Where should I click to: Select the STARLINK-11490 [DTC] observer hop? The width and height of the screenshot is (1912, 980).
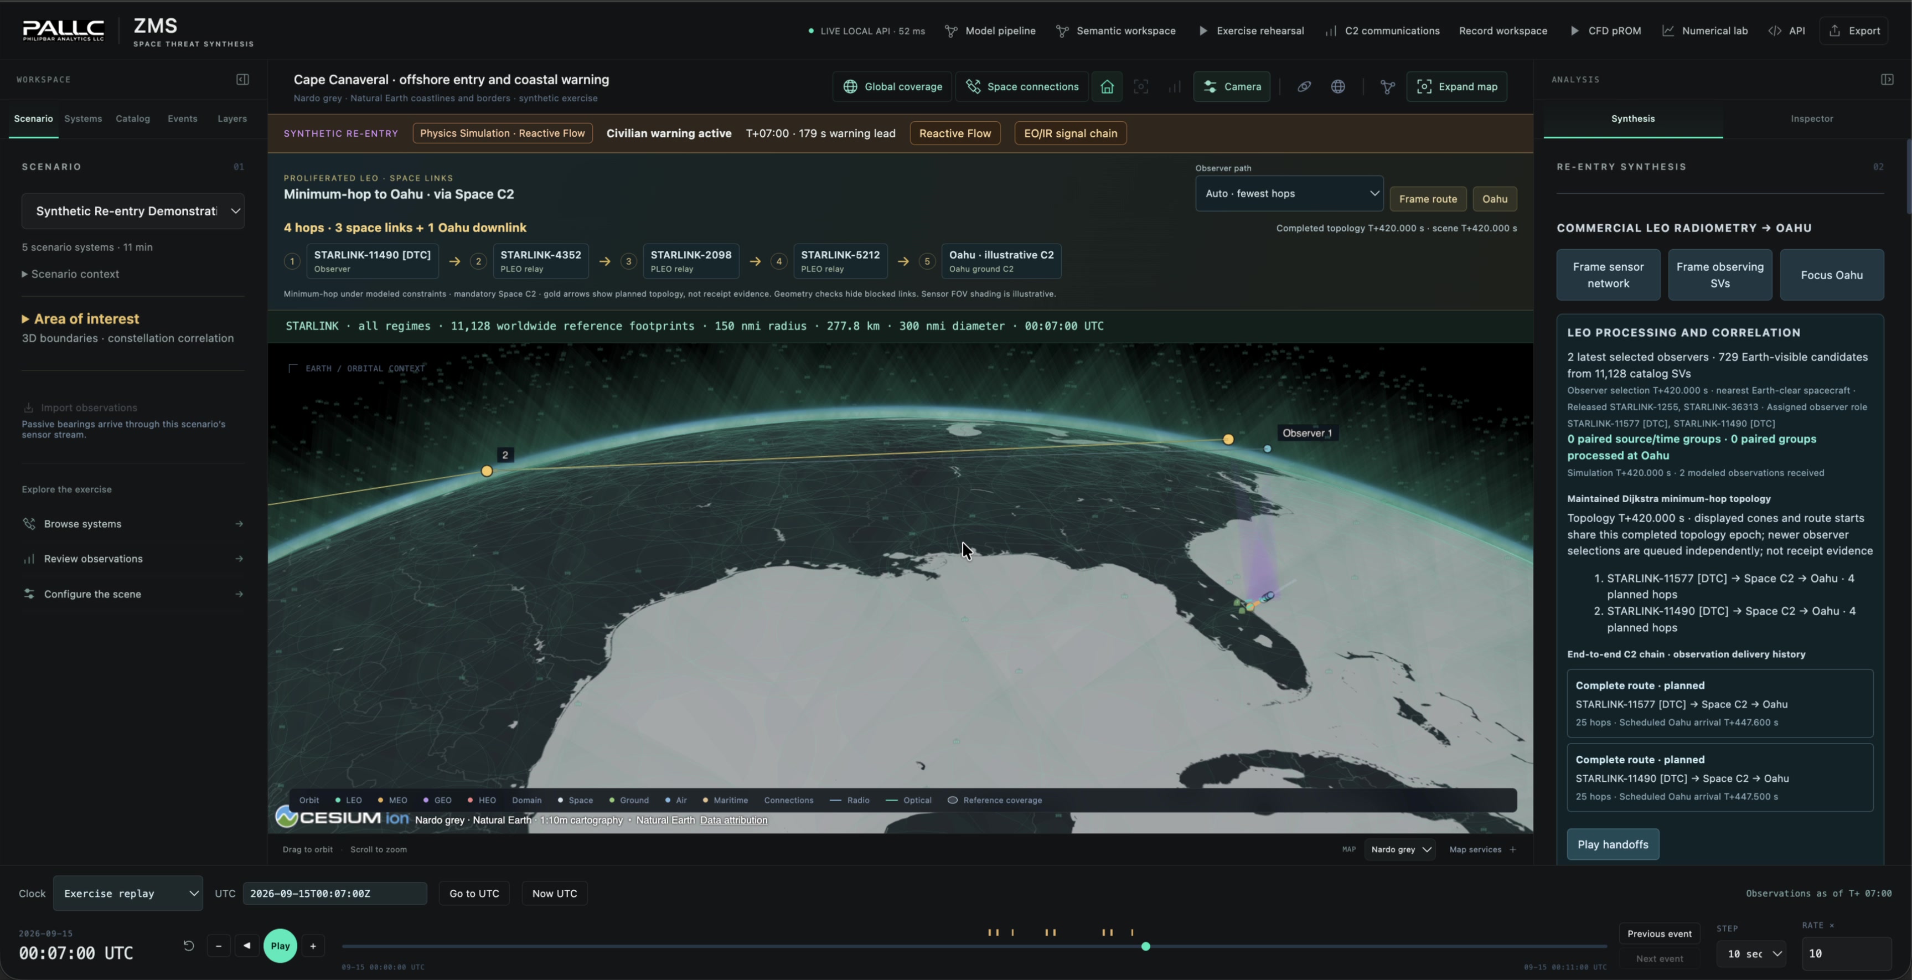point(372,261)
